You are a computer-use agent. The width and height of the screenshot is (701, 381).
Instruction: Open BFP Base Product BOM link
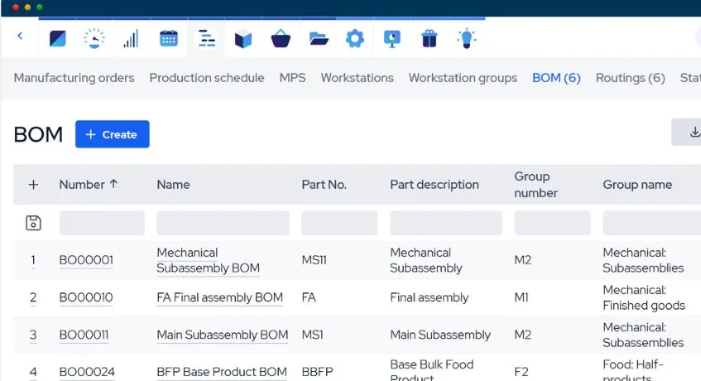[222, 372]
